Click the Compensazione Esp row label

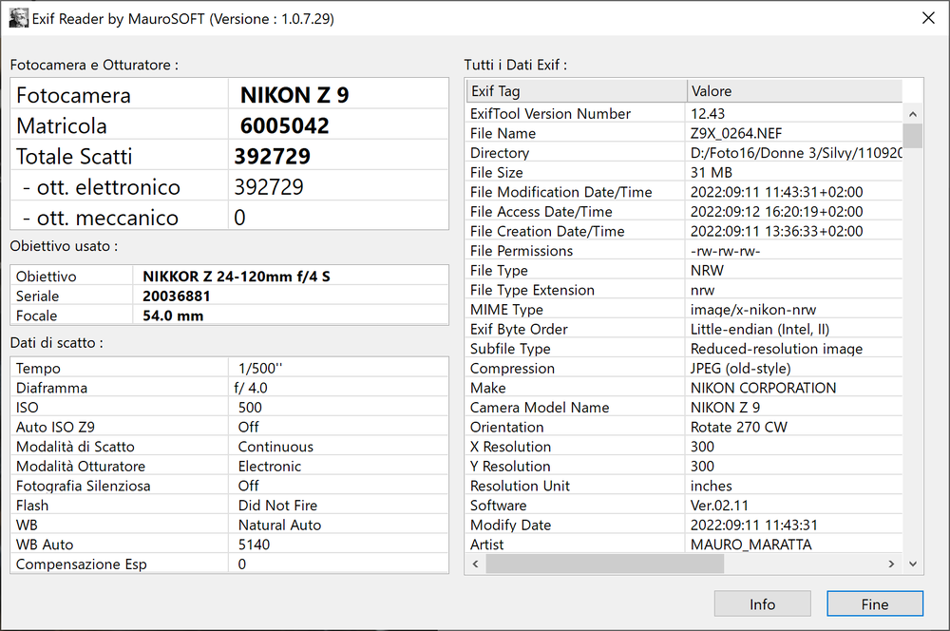81,564
